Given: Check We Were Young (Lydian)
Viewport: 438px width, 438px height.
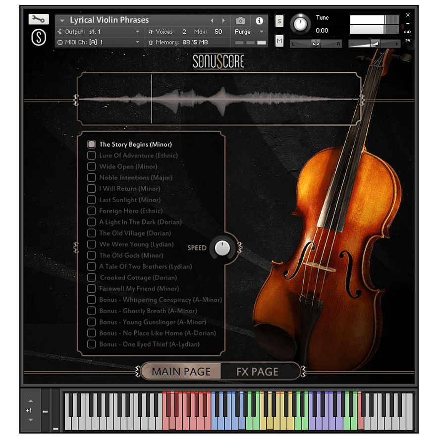Looking at the screenshot, I should coord(91,244).
